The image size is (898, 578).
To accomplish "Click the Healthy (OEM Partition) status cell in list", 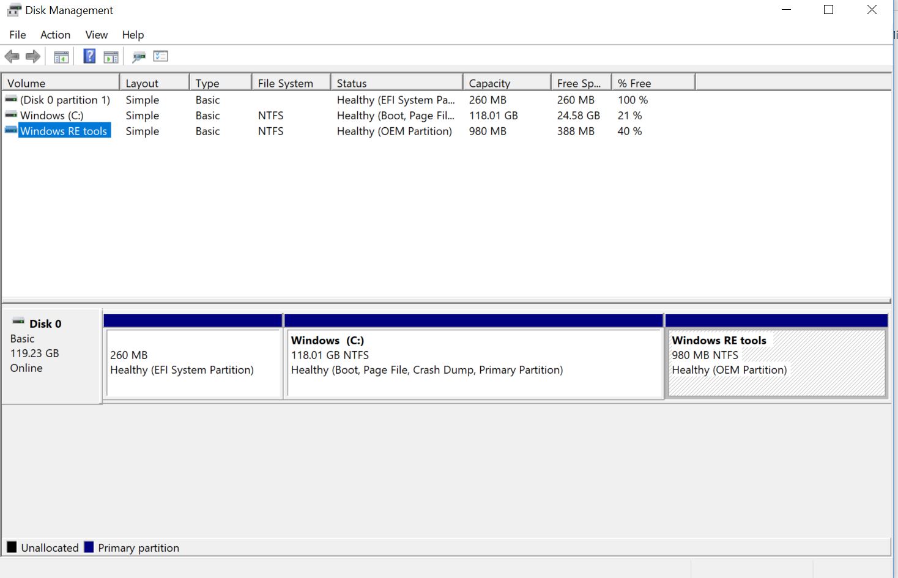I will 395,131.
